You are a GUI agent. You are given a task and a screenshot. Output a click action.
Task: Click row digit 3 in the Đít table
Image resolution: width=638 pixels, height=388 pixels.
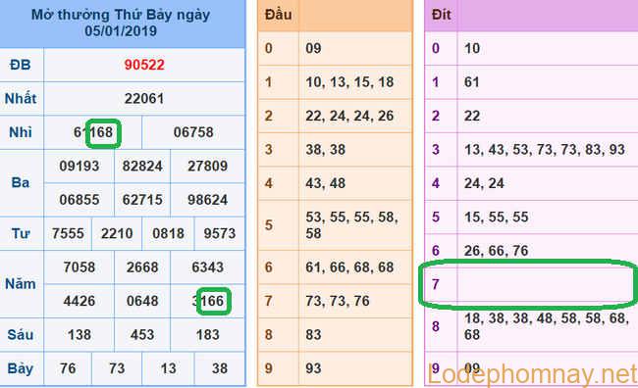pos(436,150)
